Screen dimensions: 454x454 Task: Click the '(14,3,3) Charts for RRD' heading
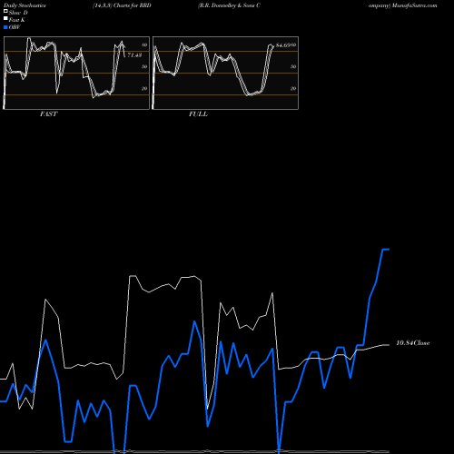(x=122, y=5)
